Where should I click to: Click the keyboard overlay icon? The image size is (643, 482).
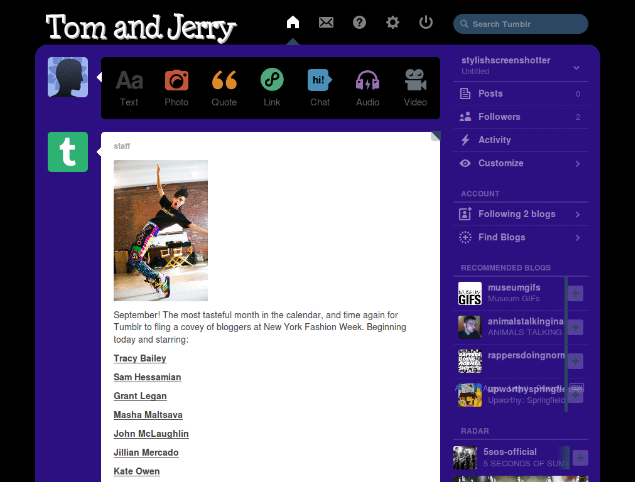(576, 387)
